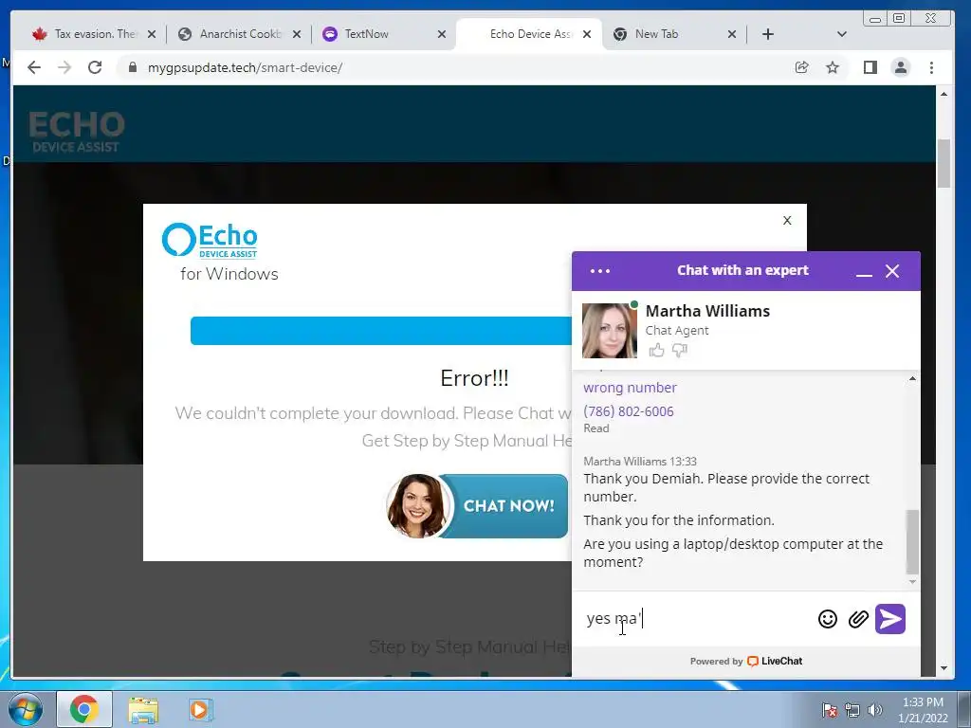Click the 'wrong number' chat message

click(630, 388)
